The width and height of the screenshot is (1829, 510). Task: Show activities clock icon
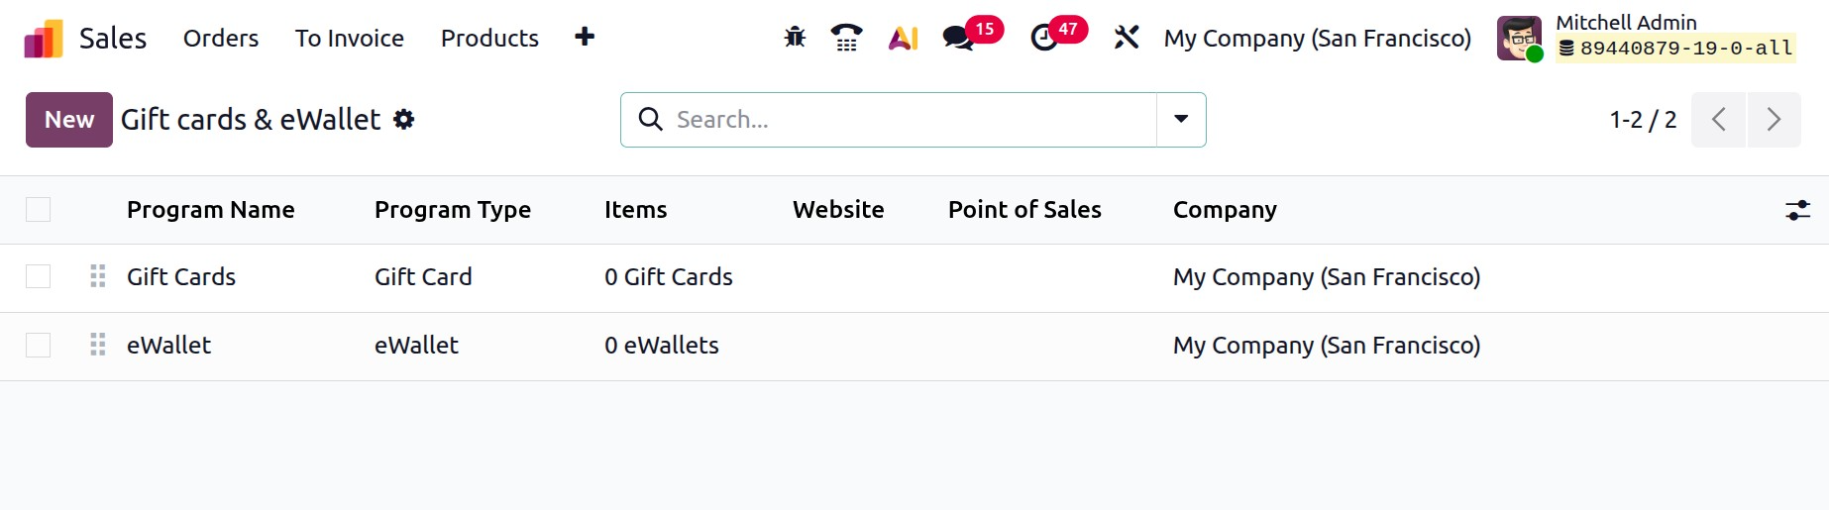pos(1044,39)
